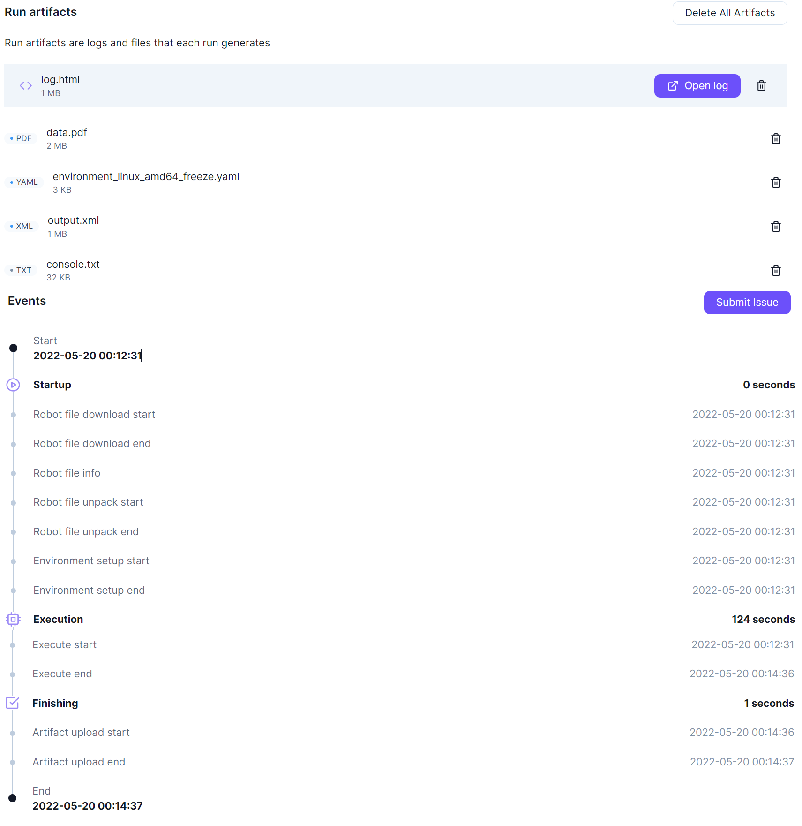The image size is (802, 826).
Task: Delete the data.pdf artifact
Action: [776, 139]
